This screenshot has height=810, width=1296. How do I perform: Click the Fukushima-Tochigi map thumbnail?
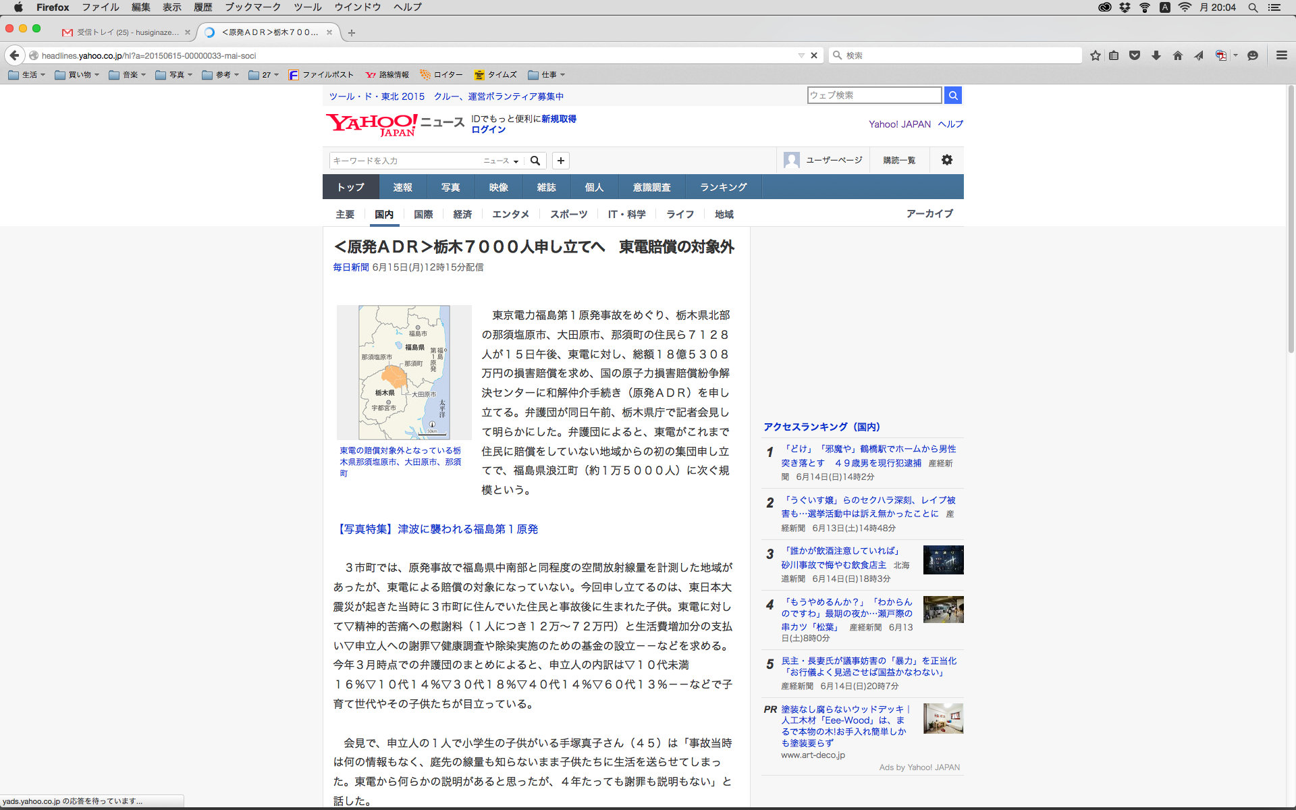click(x=404, y=372)
